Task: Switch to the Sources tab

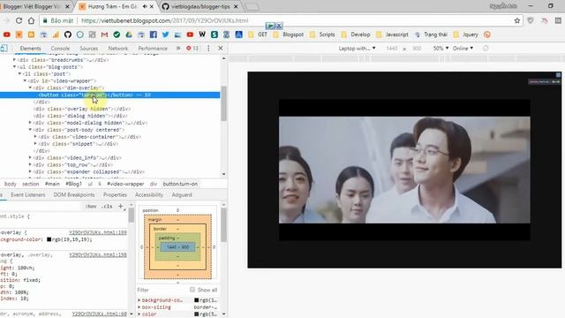Action: (x=88, y=49)
